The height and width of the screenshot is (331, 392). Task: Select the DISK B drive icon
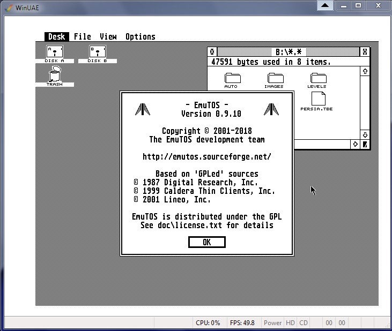97,53
